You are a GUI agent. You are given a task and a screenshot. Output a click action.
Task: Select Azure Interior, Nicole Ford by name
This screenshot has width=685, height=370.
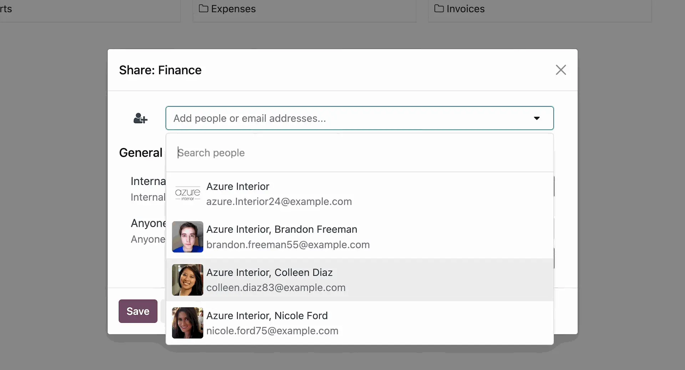(x=267, y=316)
